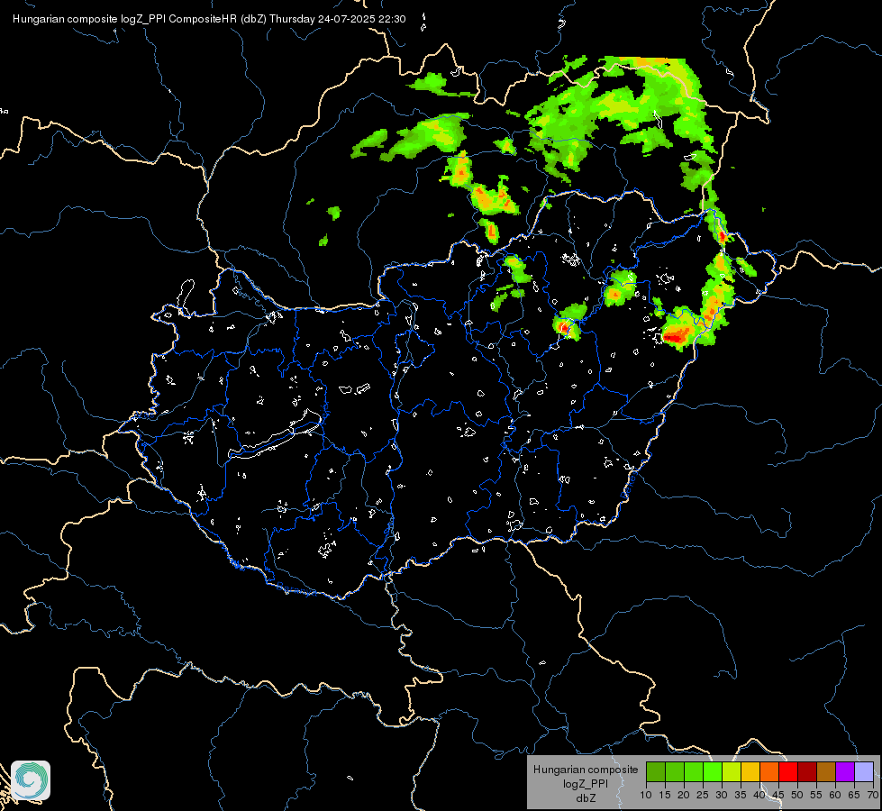Select the 15–20 dBZ green legend swatch
Screen dimensions: 882x811
click(x=675, y=771)
